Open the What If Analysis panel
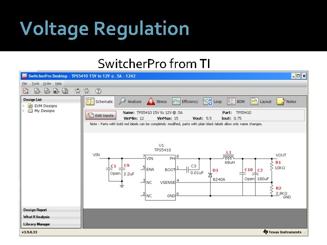This screenshot has width=327, height=245. [x=51, y=217]
